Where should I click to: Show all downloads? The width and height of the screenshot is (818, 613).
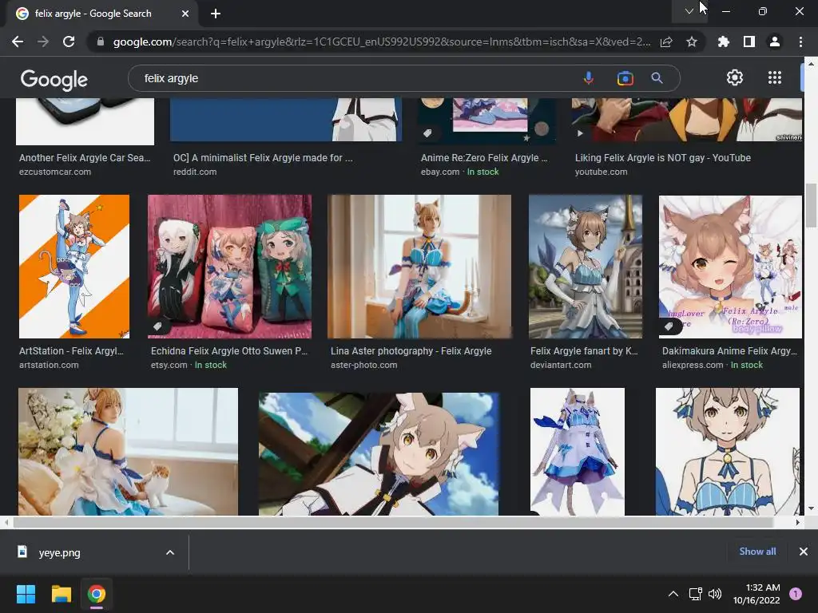click(x=757, y=552)
